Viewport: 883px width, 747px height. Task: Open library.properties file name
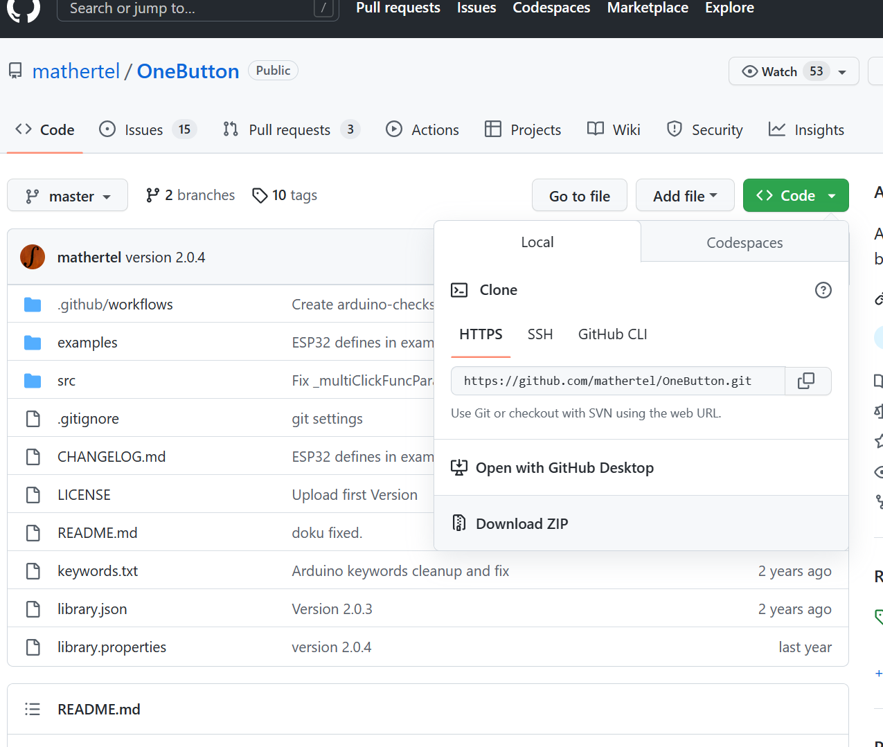(x=112, y=647)
